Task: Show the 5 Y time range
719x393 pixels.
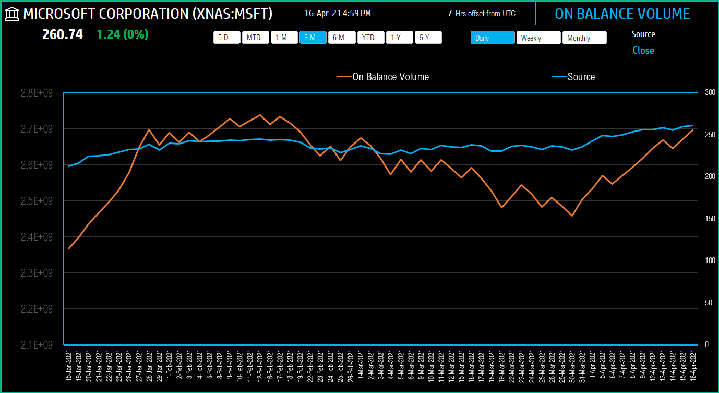Action: tap(428, 38)
